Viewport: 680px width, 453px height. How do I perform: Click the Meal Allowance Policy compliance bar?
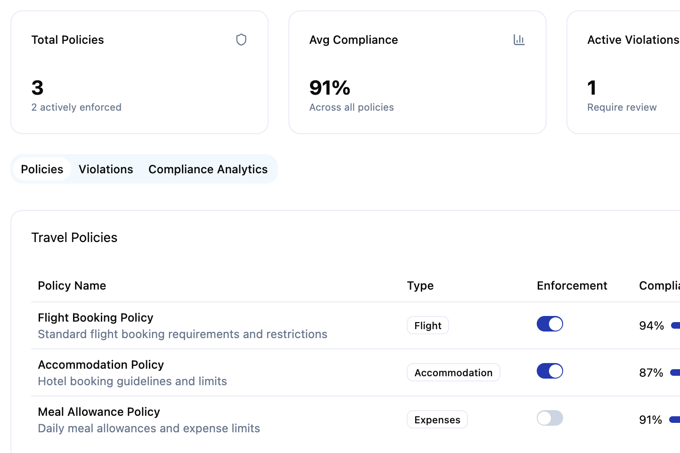coord(674,420)
